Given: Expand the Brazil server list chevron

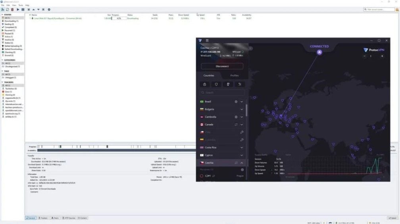Looking at the screenshot, I should pos(242,101).
